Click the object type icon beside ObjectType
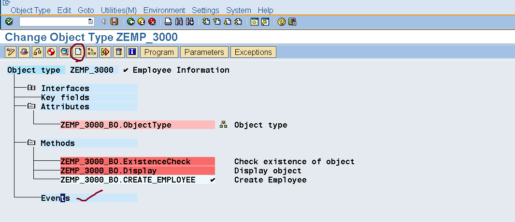515x222 pixels. (x=223, y=124)
